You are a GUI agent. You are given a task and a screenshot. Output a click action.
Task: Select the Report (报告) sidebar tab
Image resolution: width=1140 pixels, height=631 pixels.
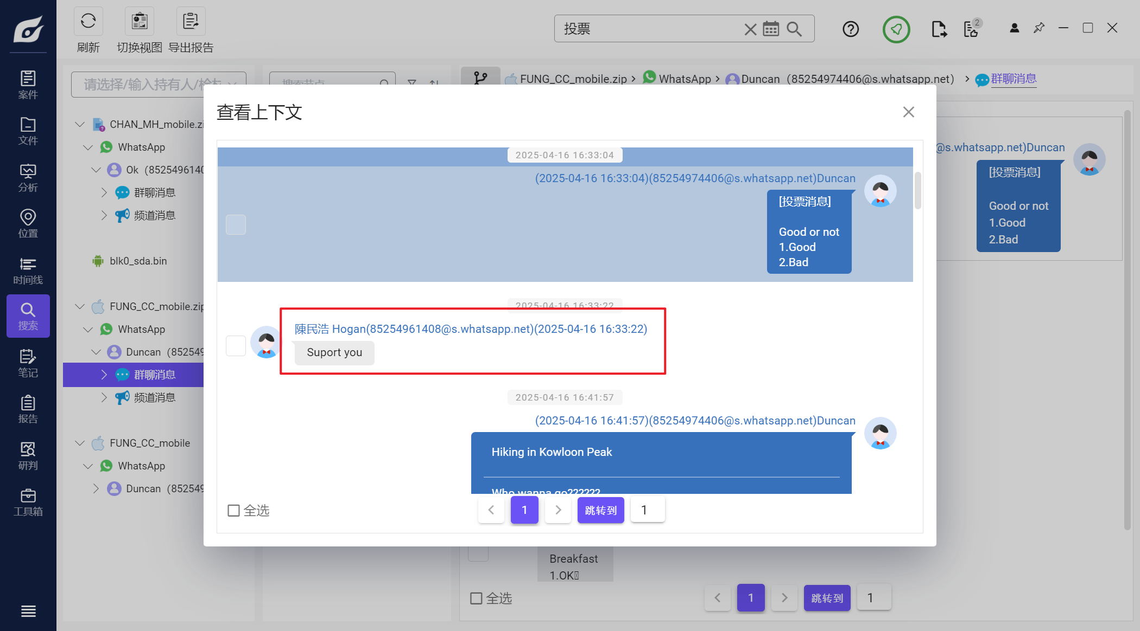[28, 409]
